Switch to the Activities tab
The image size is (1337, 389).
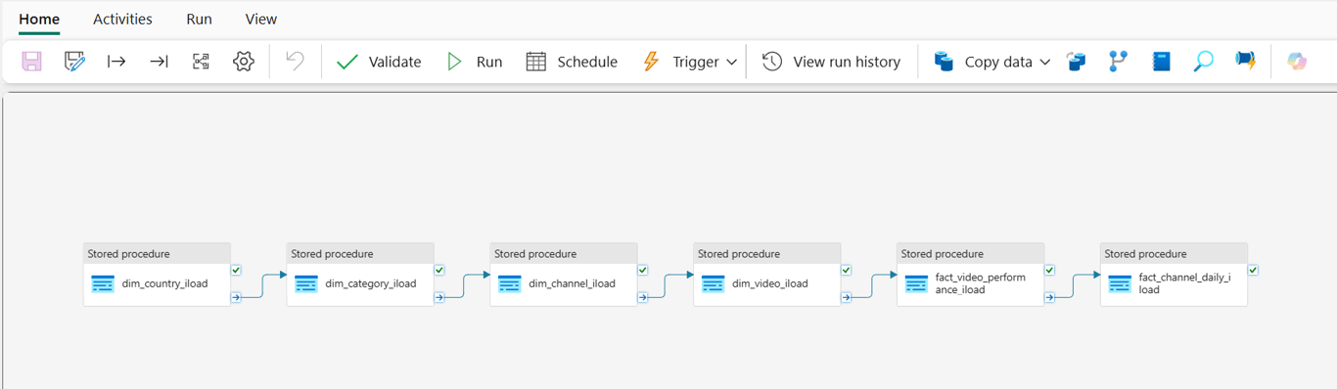point(122,19)
